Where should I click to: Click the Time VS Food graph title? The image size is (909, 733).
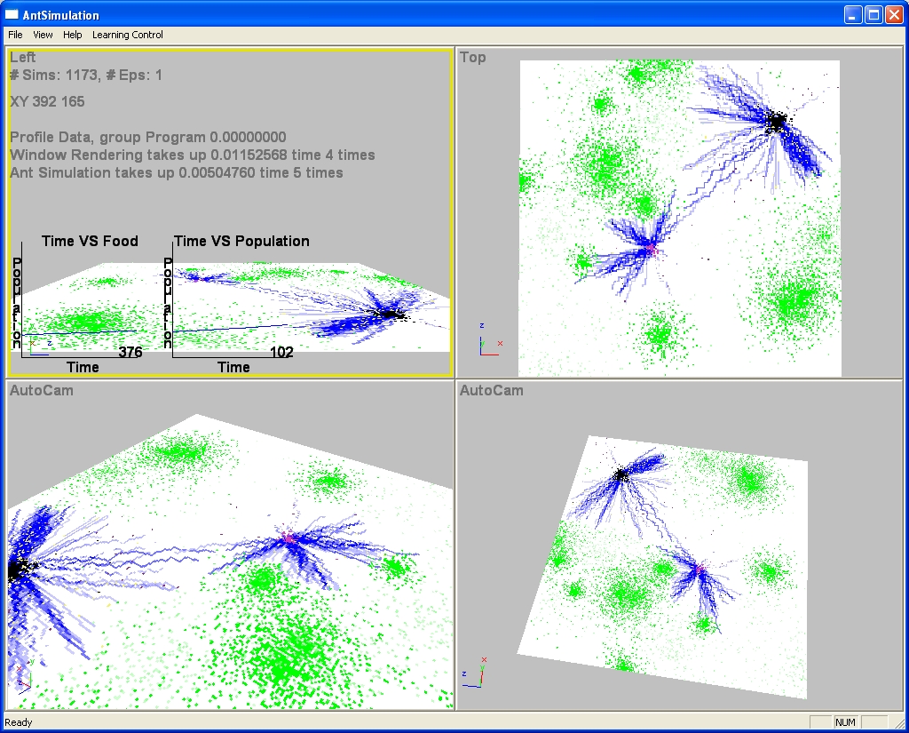tap(90, 241)
